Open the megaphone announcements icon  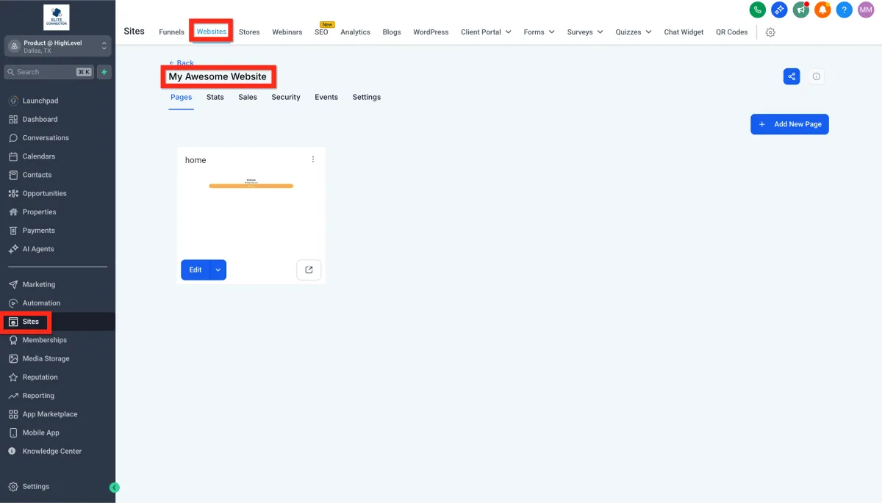click(800, 10)
